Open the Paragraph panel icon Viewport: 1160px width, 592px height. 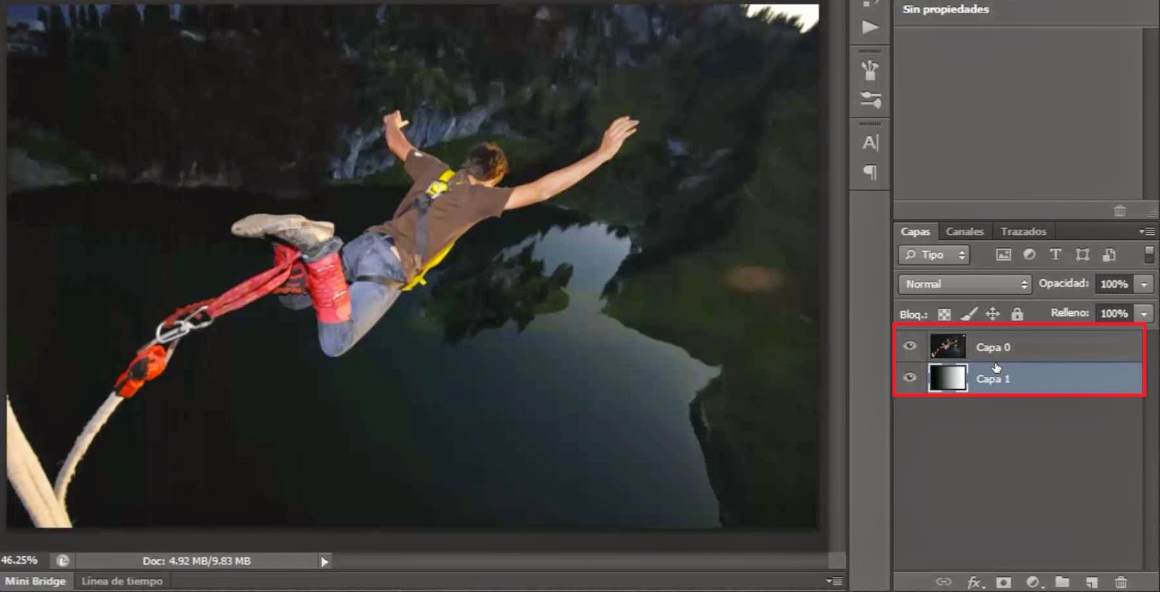(x=870, y=172)
